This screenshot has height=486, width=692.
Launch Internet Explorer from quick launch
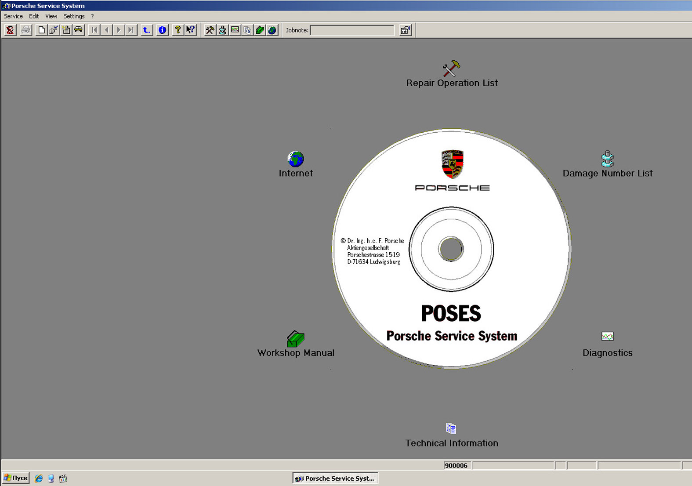(x=39, y=478)
